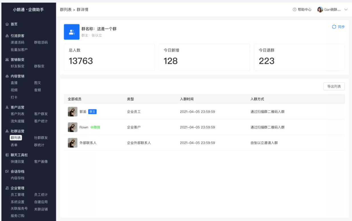The width and height of the screenshot is (352, 221).
Task: Open 群统计 in the sidebar
Action: pos(39,145)
